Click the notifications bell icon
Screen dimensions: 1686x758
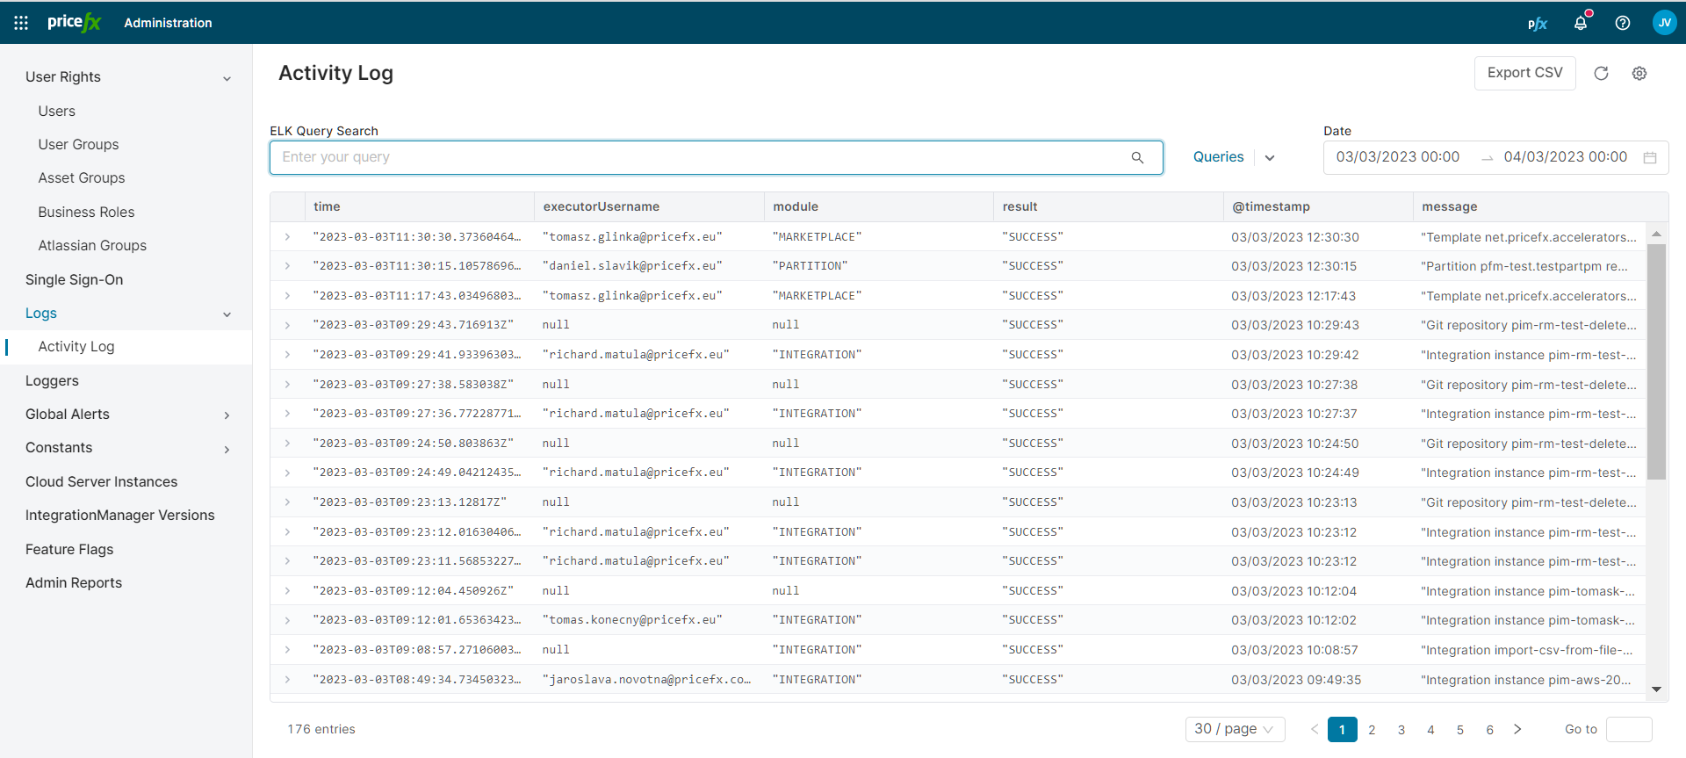tap(1581, 23)
